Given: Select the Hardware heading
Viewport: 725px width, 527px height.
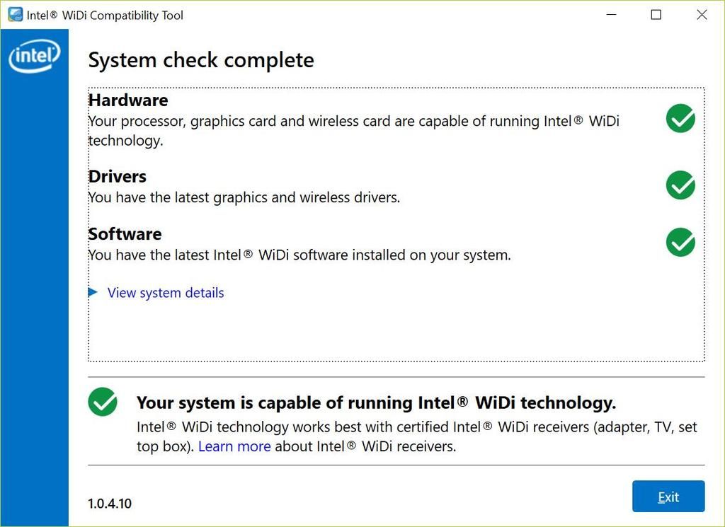Looking at the screenshot, I should [128, 100].
